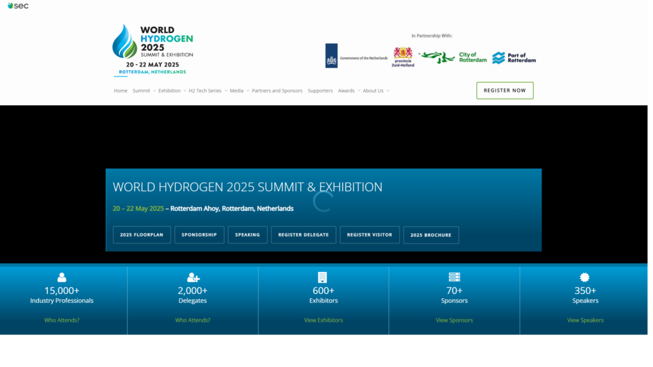Screen dimensions: 653x367
Task: Click the banner heading World Hydrogen 2025 Summit & Exhibition
Action: (x=247, y=187)
